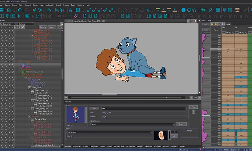Toggle the box next to Teeth_Upper_CP1
This screenshot has height=151, width=252.
coord(33,93)
